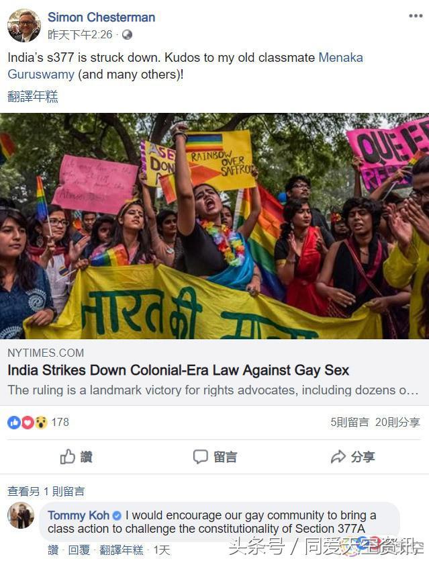Open the Menaka Guruswamy tagged profile link
Screen dimensions: 429x563
[x=185, y=66]
